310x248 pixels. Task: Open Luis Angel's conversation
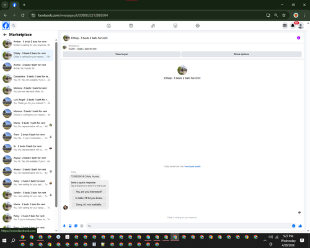click(x=27, y=102)
